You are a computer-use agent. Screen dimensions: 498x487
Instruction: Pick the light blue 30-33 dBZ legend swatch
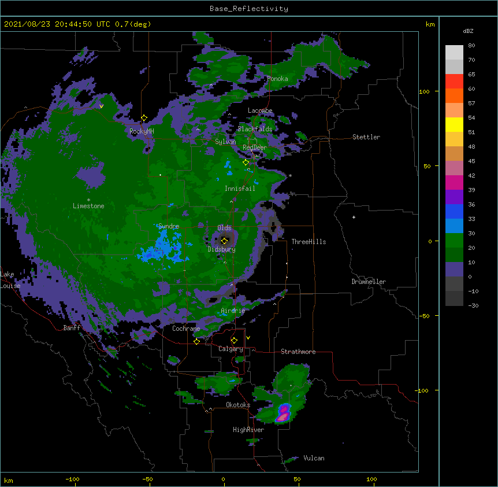click(454, 226)
